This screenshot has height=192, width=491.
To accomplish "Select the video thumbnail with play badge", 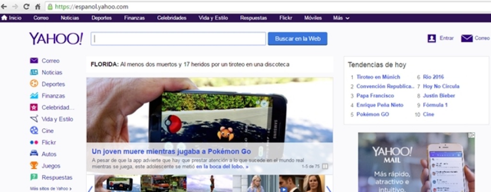I will click(x=302, y=183).
